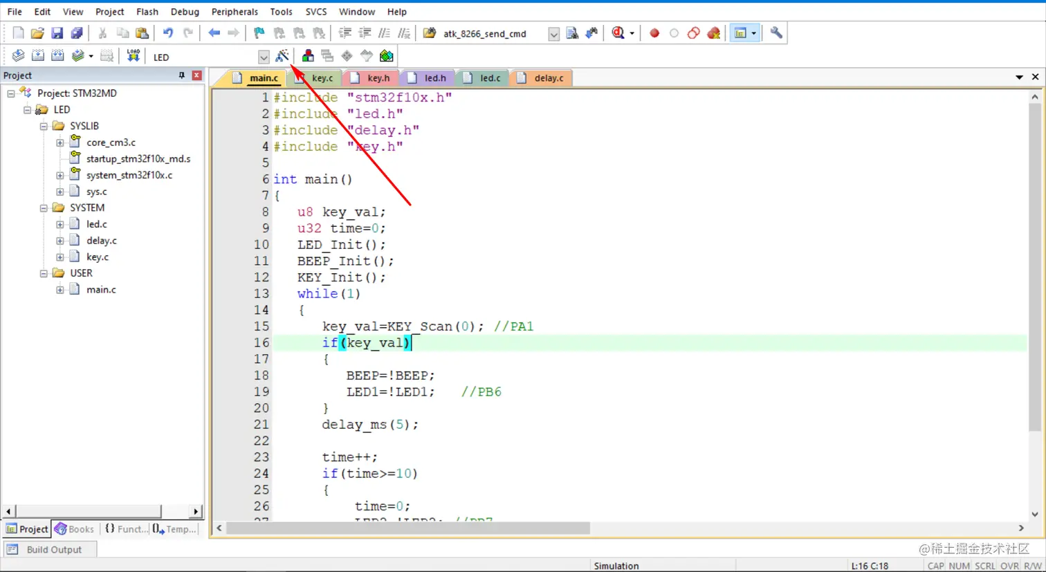The image size is (1046, 572).
Task: Open the Templates panel tab
Action: [174, 529]
